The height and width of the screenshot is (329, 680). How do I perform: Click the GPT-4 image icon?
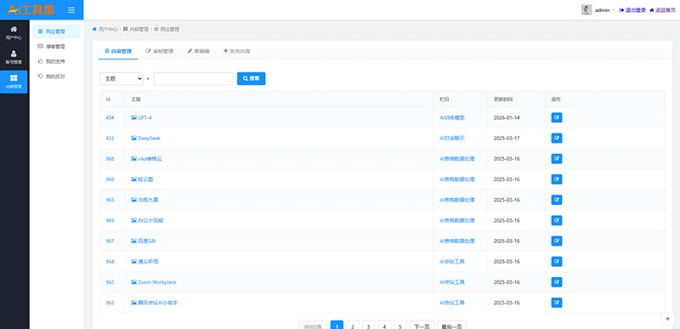pyautogui.click(x=133, y=117)
